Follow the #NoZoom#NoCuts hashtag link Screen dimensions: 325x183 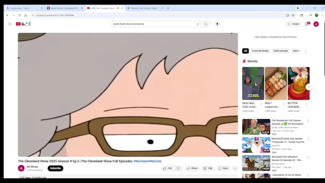click(x=148, y=161)
